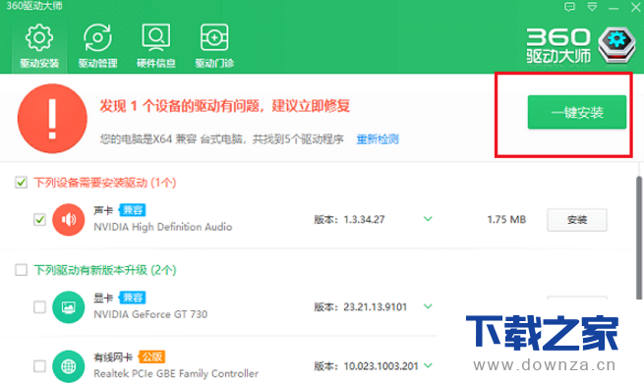
Task: Check the 显卡 NVIDIA GeForce GT 730 checkbox
Action: [40, 306]
